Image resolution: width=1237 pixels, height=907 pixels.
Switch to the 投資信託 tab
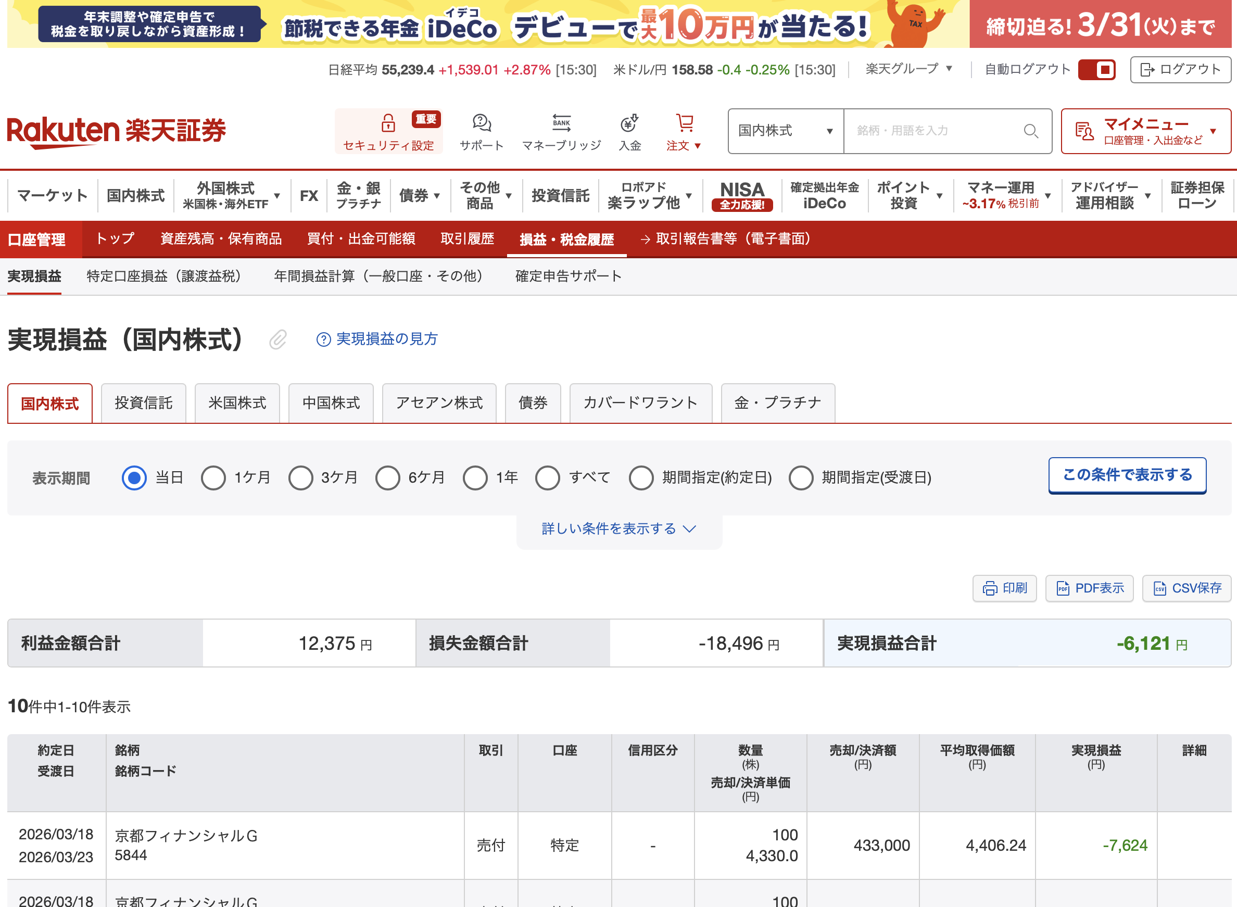(143, 403)
